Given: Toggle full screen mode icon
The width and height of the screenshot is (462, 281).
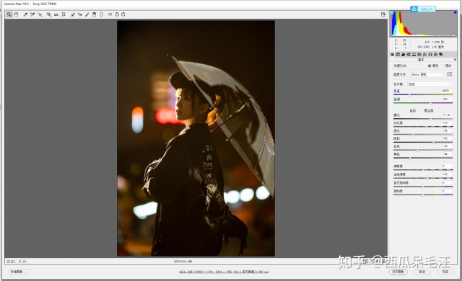Looking at the screenshot, I should (383, 14).
